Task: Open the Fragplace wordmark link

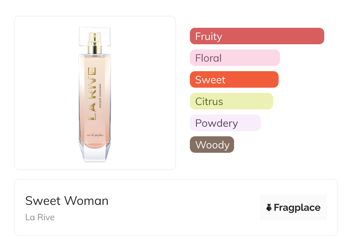Action: [297, 207]
